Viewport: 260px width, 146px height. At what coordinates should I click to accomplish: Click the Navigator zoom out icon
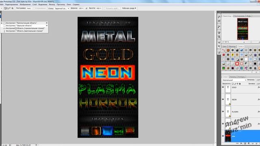coord(244,42)
